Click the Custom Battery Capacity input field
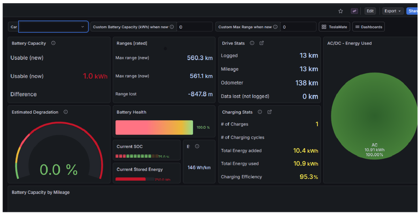 click(x=194, y=27)
